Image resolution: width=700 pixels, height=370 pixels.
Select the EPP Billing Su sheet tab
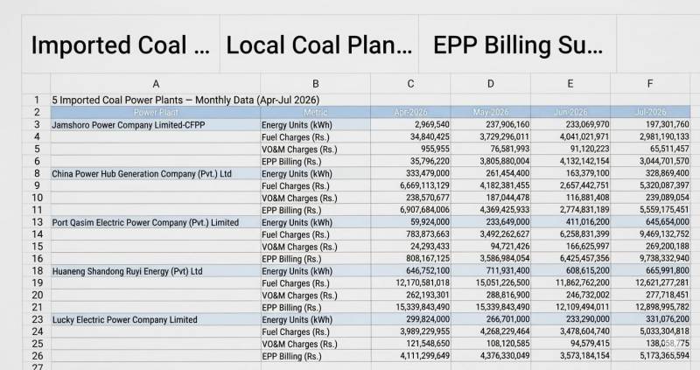(x=517, y=45)
